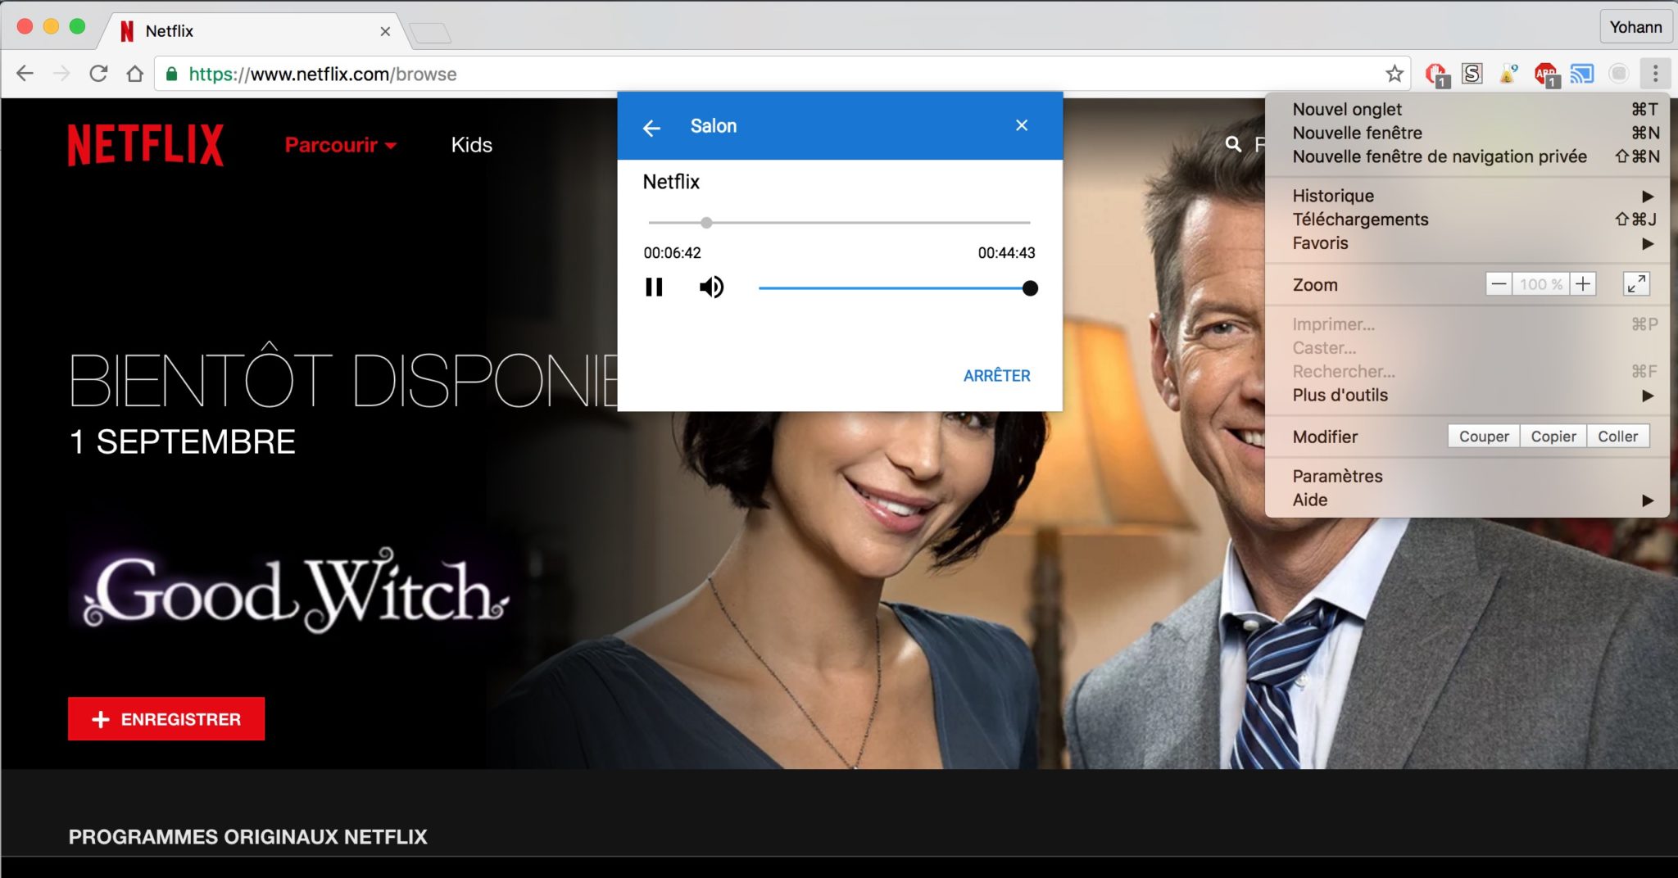Expand the Aide submenu
1678x878 pixels.
coord(1467,500)
